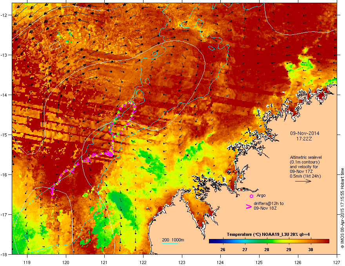This screenshot has height=266, width=345.
Task: Click the '200 1000m' bathymetry label
Action: click(173, 240)
